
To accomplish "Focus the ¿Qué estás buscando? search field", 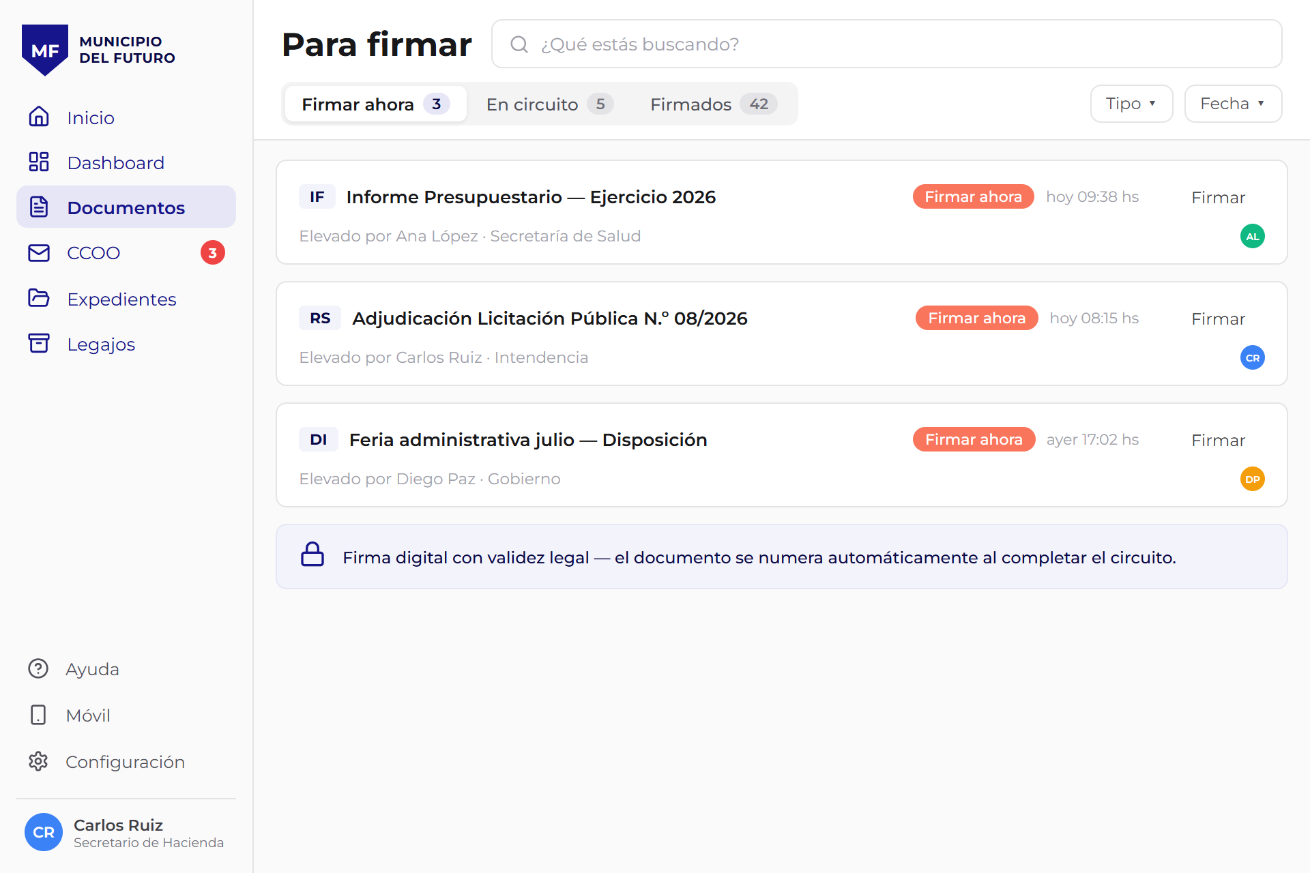I will point(887,44).
